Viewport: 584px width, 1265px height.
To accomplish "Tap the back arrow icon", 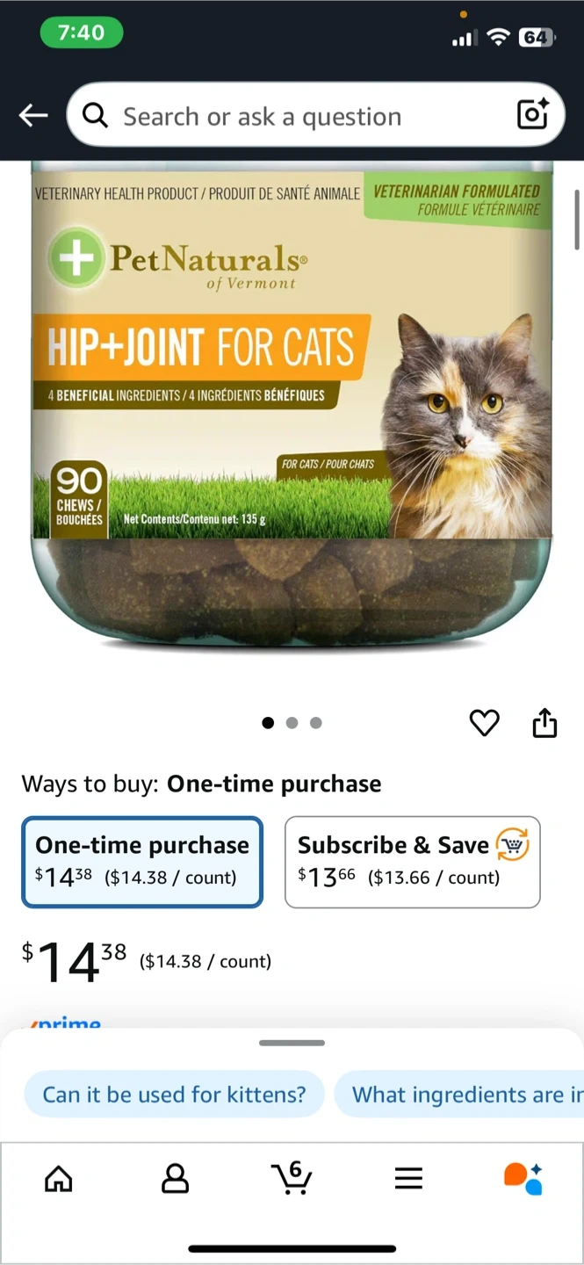I will 33,115.
